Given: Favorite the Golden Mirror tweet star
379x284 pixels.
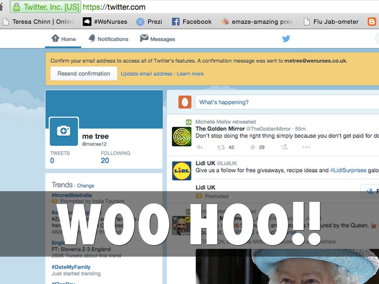Looking at the screenshot, I should click(x=253, y=147).
